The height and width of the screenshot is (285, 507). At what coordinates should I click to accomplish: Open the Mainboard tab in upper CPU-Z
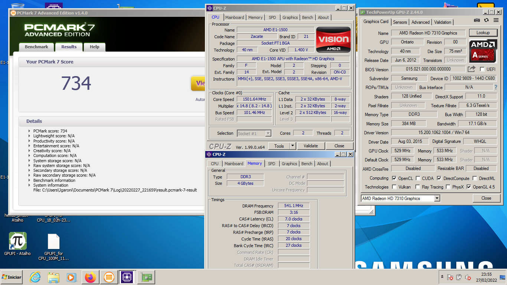[x=235, y=17]
